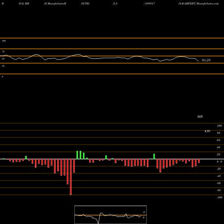Click the RSI value 35.23 label
The image size is (224, 224).
(x=206, y=60)
